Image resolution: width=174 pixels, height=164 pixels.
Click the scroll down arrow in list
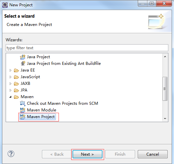[165, 119]
